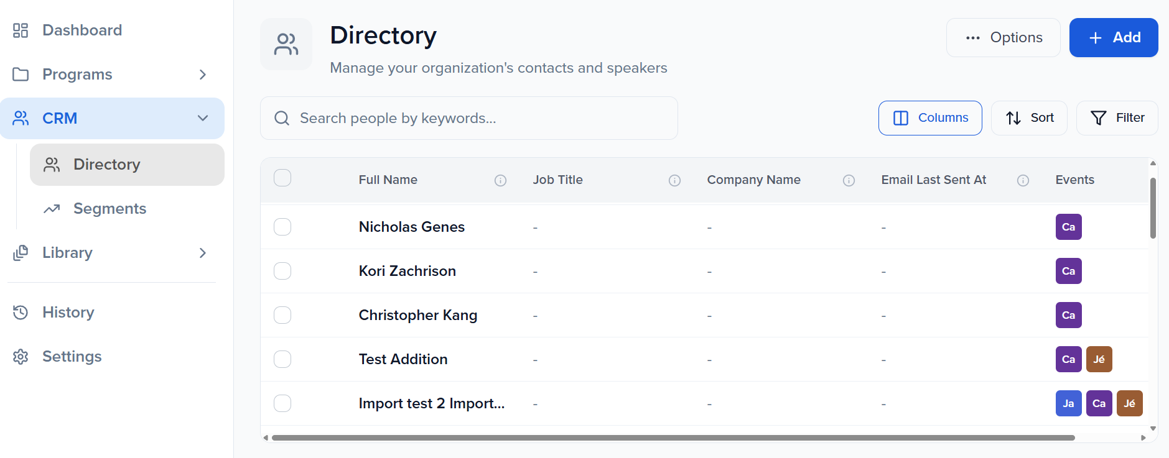Click the blue Add button

1113,38
